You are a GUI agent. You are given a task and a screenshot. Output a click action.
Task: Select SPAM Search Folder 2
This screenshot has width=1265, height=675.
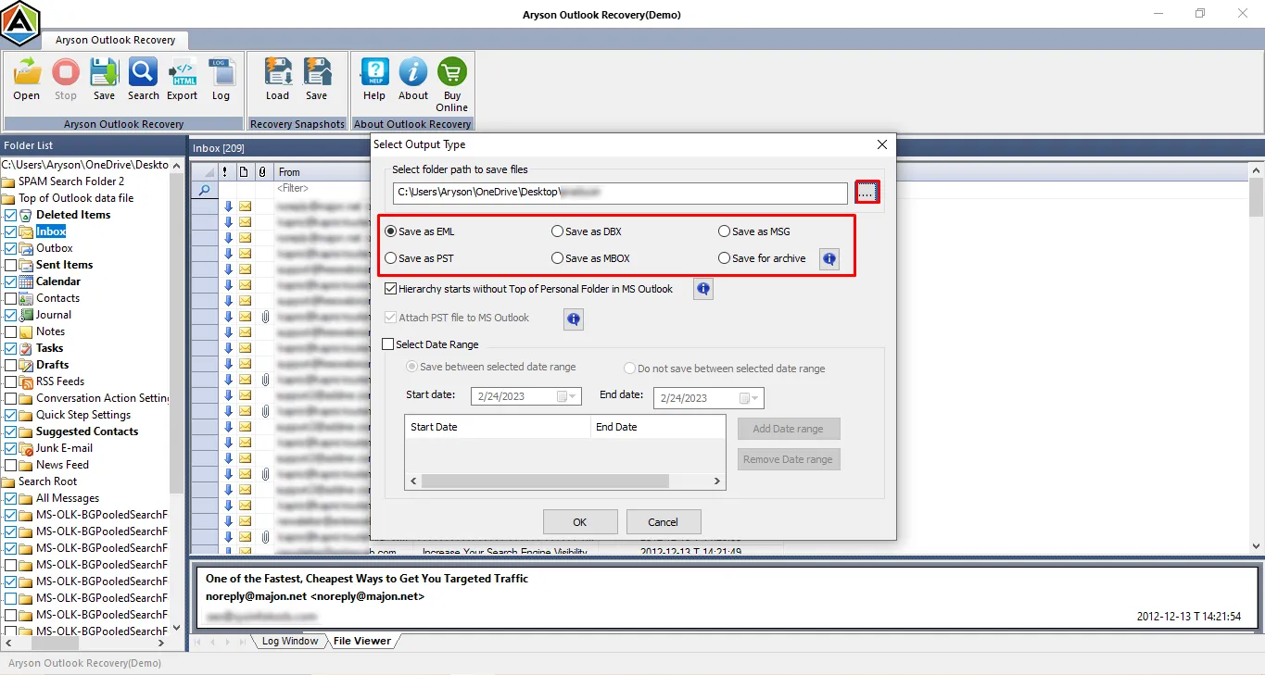click(71, 181)
